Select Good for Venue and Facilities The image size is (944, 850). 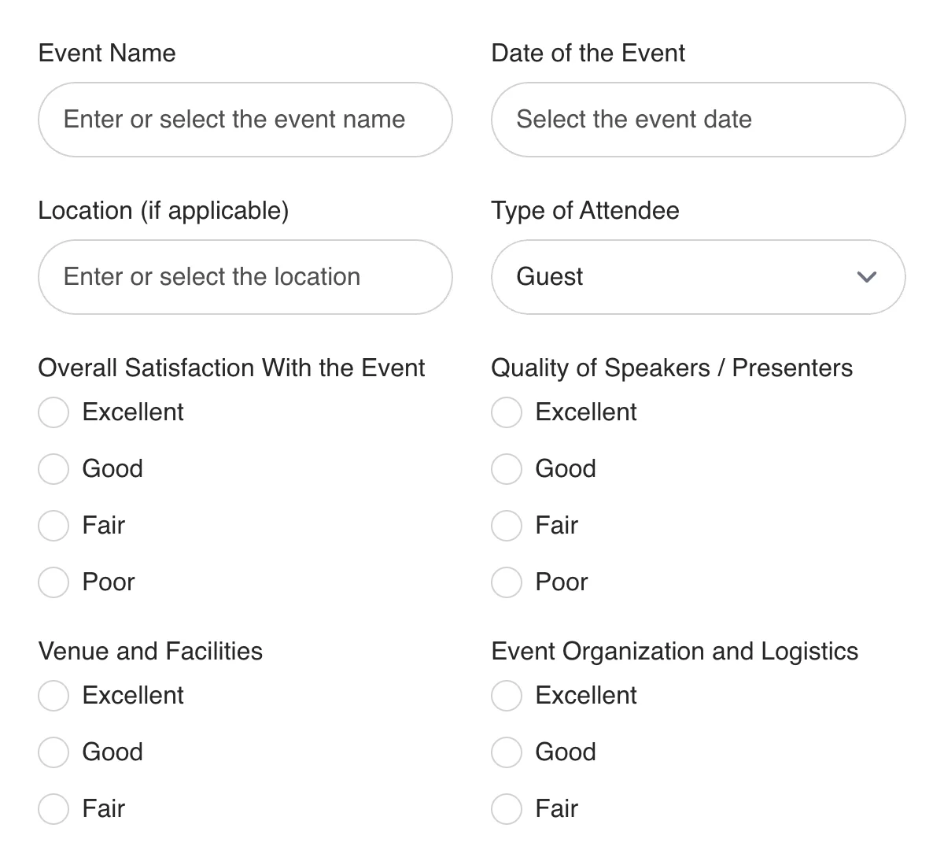pyautogui.click(x=53, y=752)
